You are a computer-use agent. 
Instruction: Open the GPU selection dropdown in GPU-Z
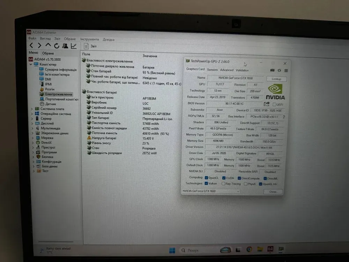[x=238, y=191]
